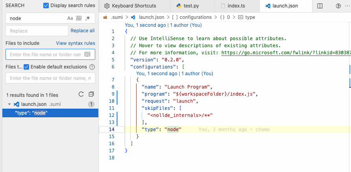The image size is (351, 172).
Task: Click the highlighted "node" value on line 14
Action: coord(173,129)
